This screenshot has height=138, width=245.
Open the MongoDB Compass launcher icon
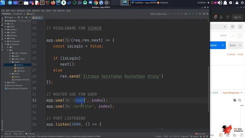[64, 3]
